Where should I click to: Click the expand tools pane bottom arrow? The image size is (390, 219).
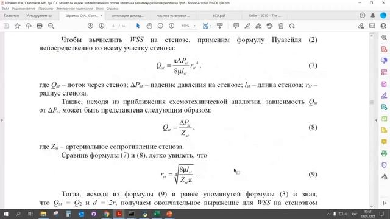[x=385, y=203]
